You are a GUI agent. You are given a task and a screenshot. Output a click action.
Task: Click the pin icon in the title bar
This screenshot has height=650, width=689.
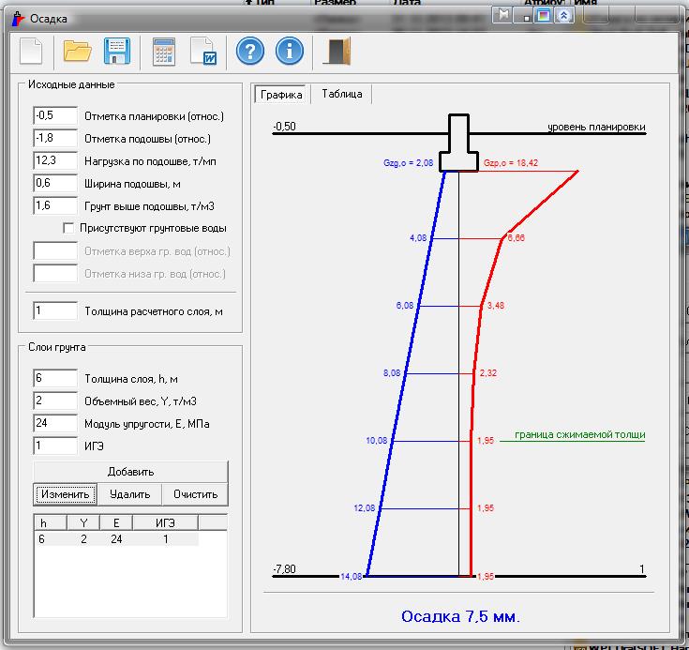coord(503,15)
